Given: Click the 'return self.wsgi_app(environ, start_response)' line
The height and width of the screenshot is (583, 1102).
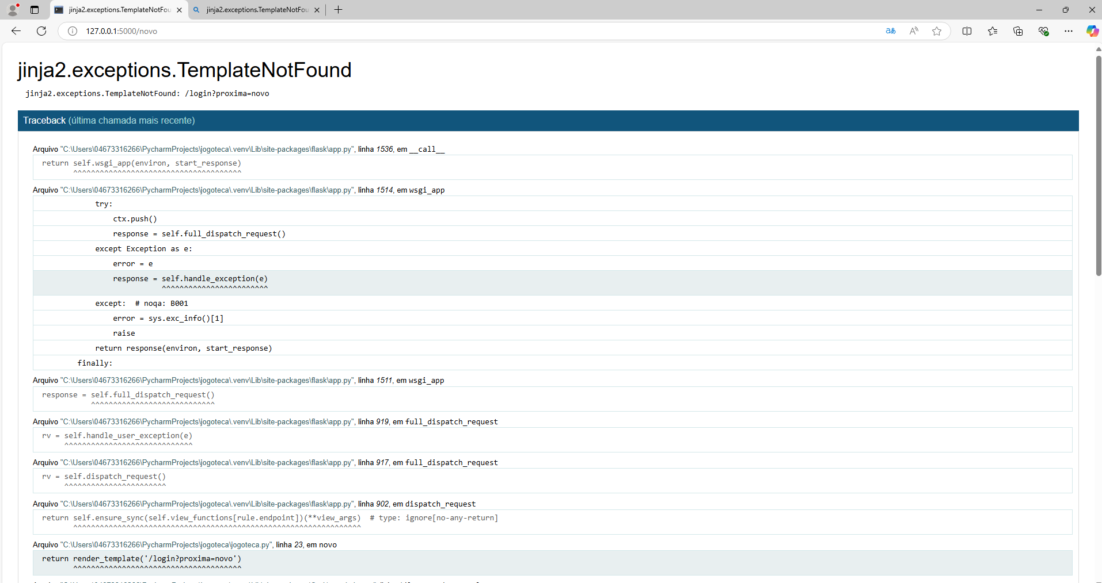Looking at the screenshot, I should coord(553,167).
